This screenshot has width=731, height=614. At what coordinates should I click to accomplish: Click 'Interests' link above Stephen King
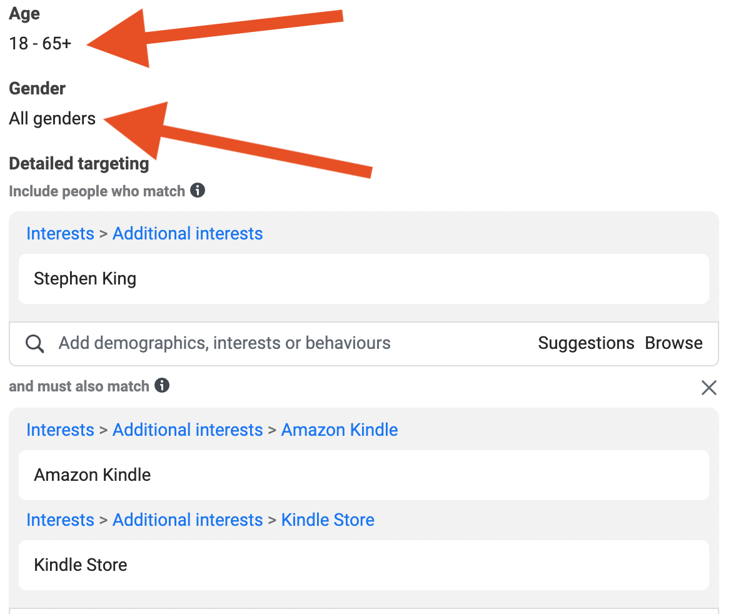click(60, 234)
